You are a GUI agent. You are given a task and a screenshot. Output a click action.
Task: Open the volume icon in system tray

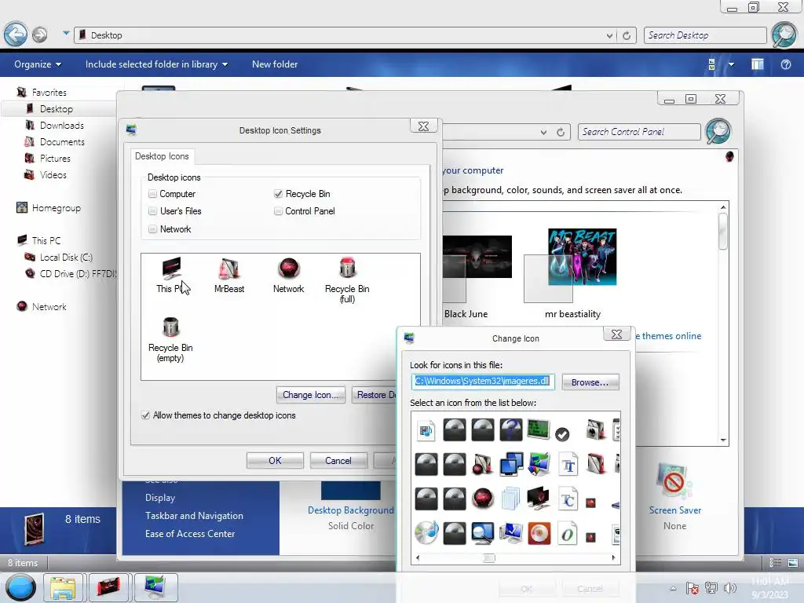point(730,587)
